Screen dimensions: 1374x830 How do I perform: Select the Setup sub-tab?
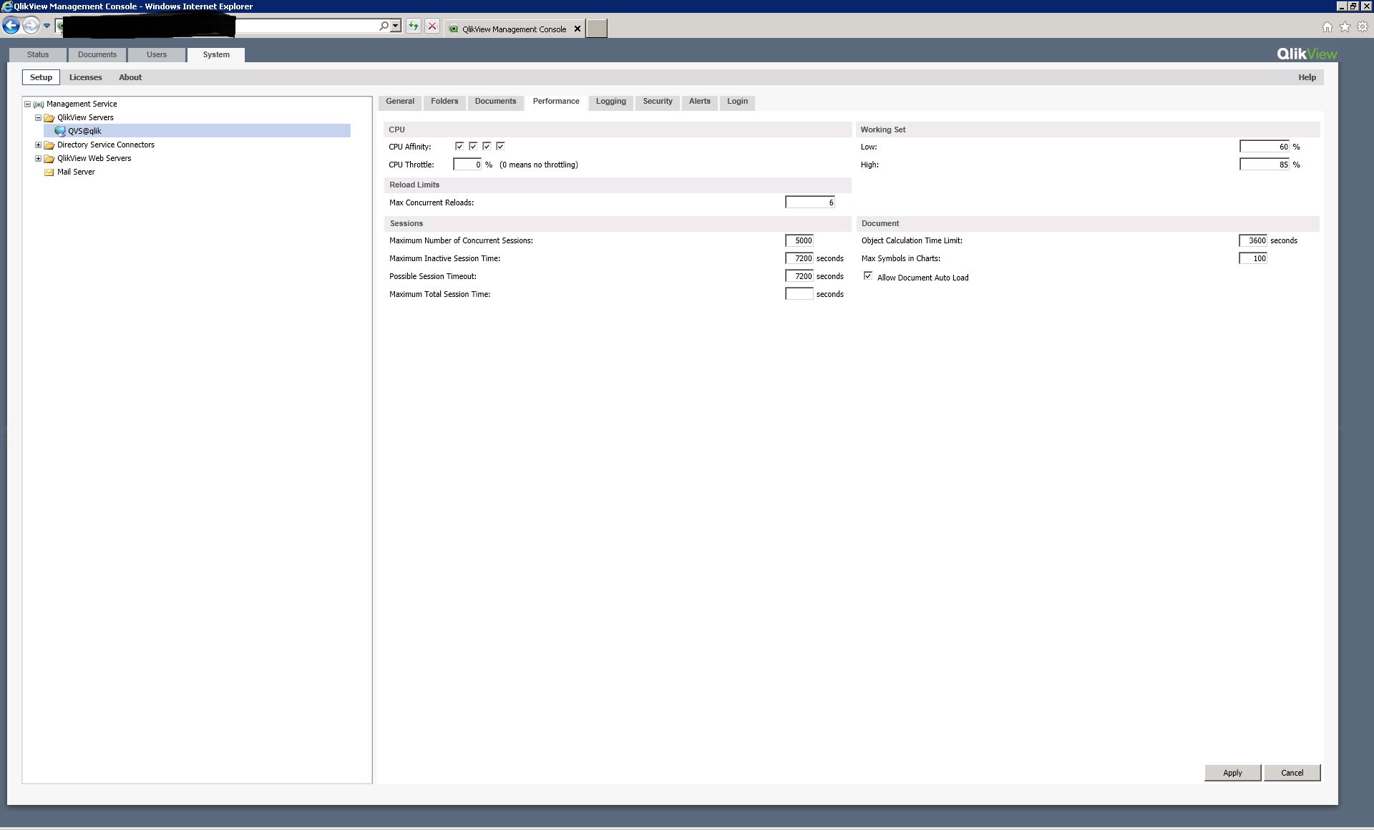[41, 77]
